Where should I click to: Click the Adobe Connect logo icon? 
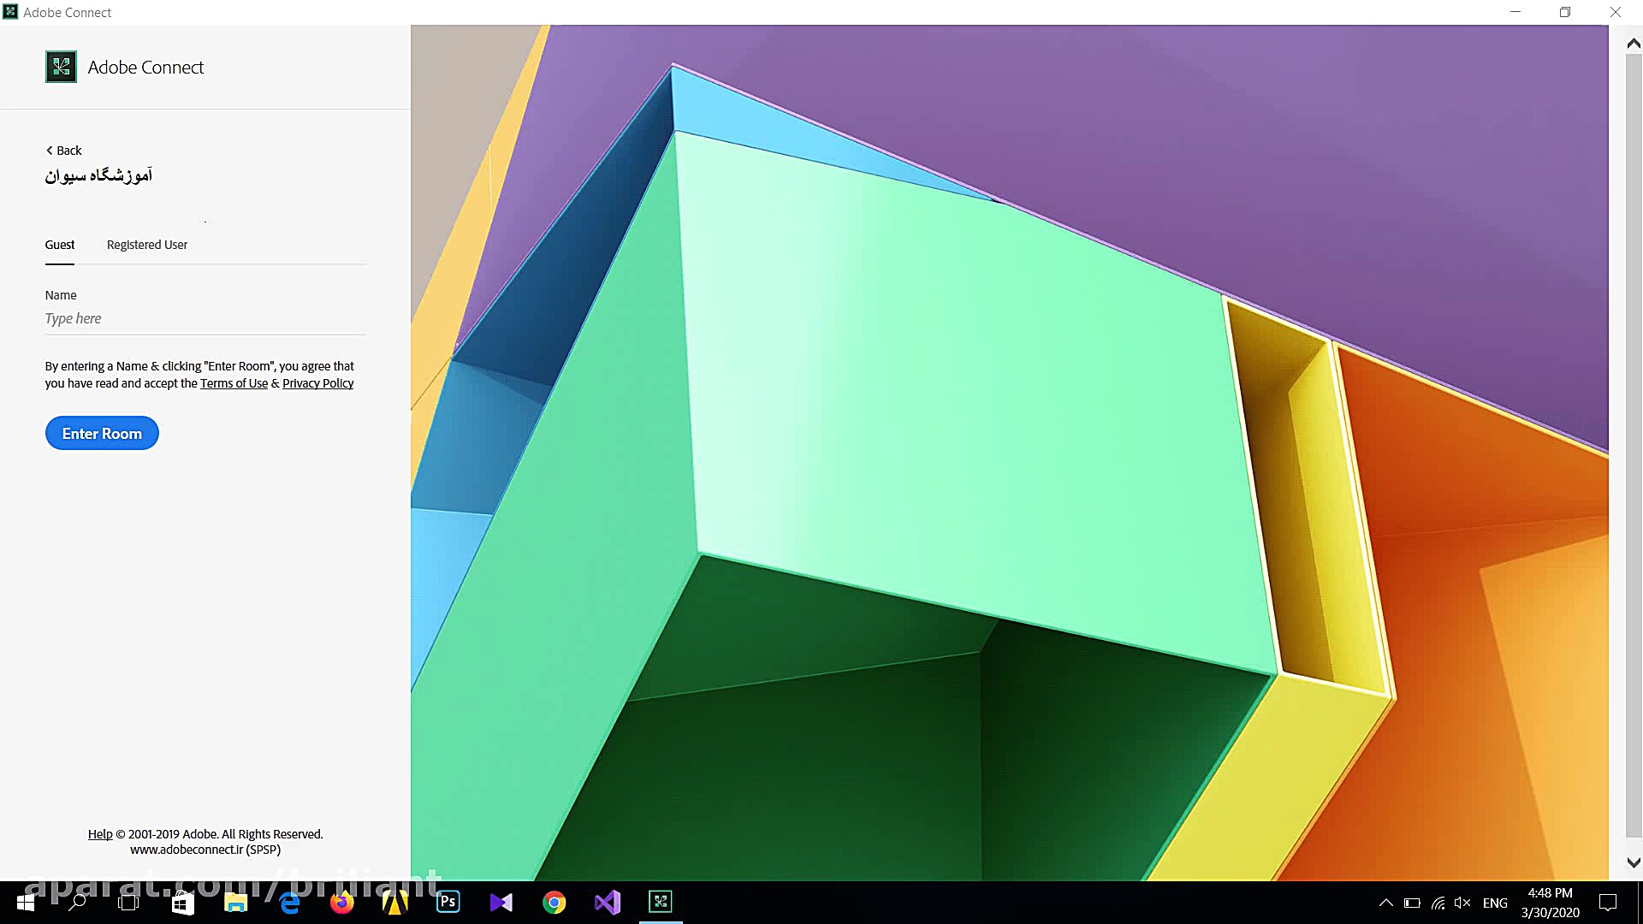(61, 67)
